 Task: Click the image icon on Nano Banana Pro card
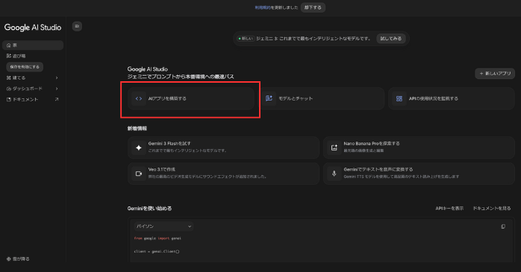coord(334,148)
